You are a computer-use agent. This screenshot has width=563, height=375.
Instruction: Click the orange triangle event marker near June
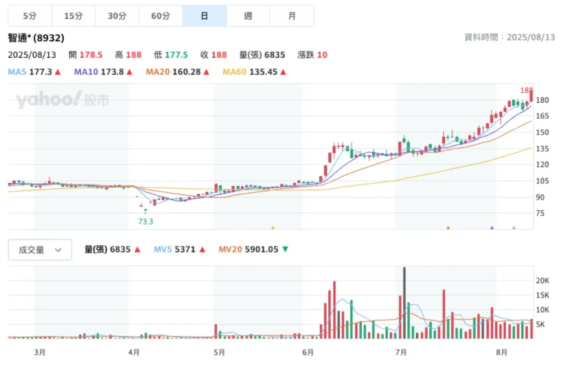point(273,228)
